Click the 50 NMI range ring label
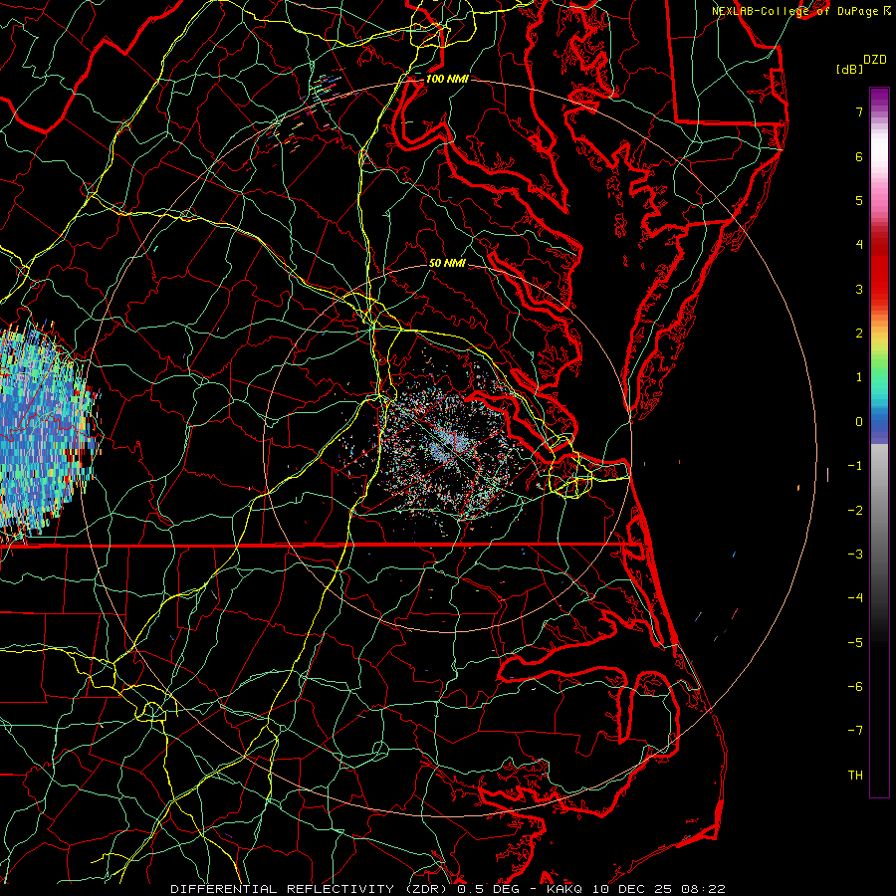Image resolution: width=896 pixels, height=896 pixels. pos(447,263)
